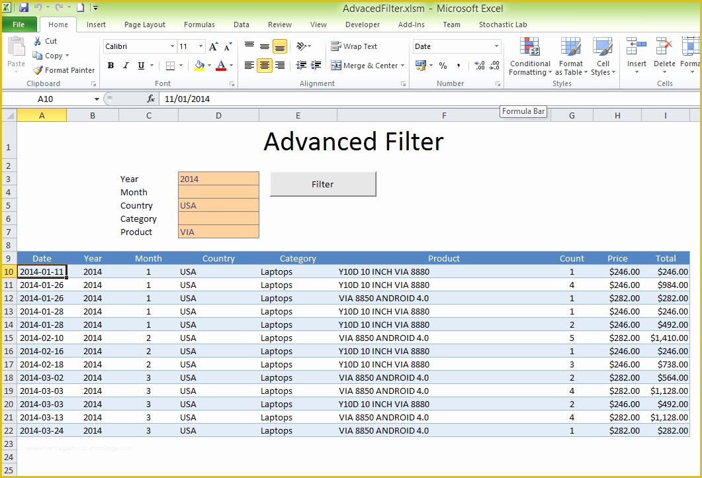Expand the Name Box dropdown arrow

tap(96, 99)
